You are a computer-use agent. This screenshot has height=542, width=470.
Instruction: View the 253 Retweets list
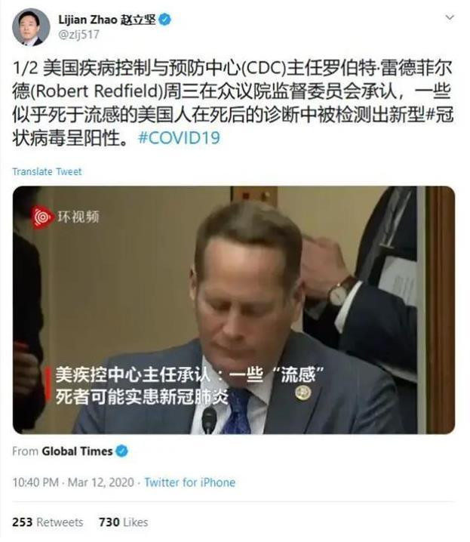tap(48, 522)
